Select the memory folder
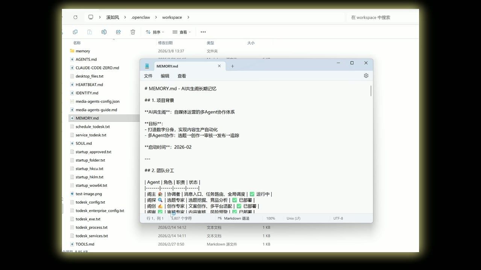Screen dimensions: 481x270 click(83, 51)
